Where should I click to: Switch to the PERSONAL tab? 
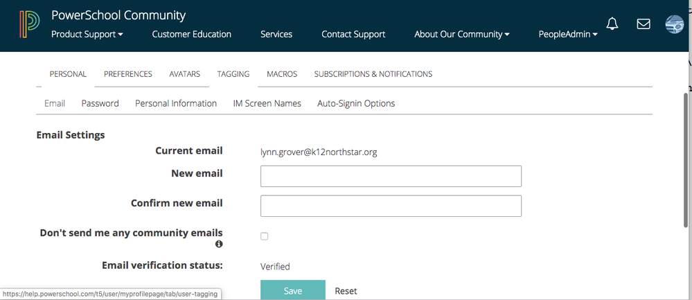pos(68,74)
